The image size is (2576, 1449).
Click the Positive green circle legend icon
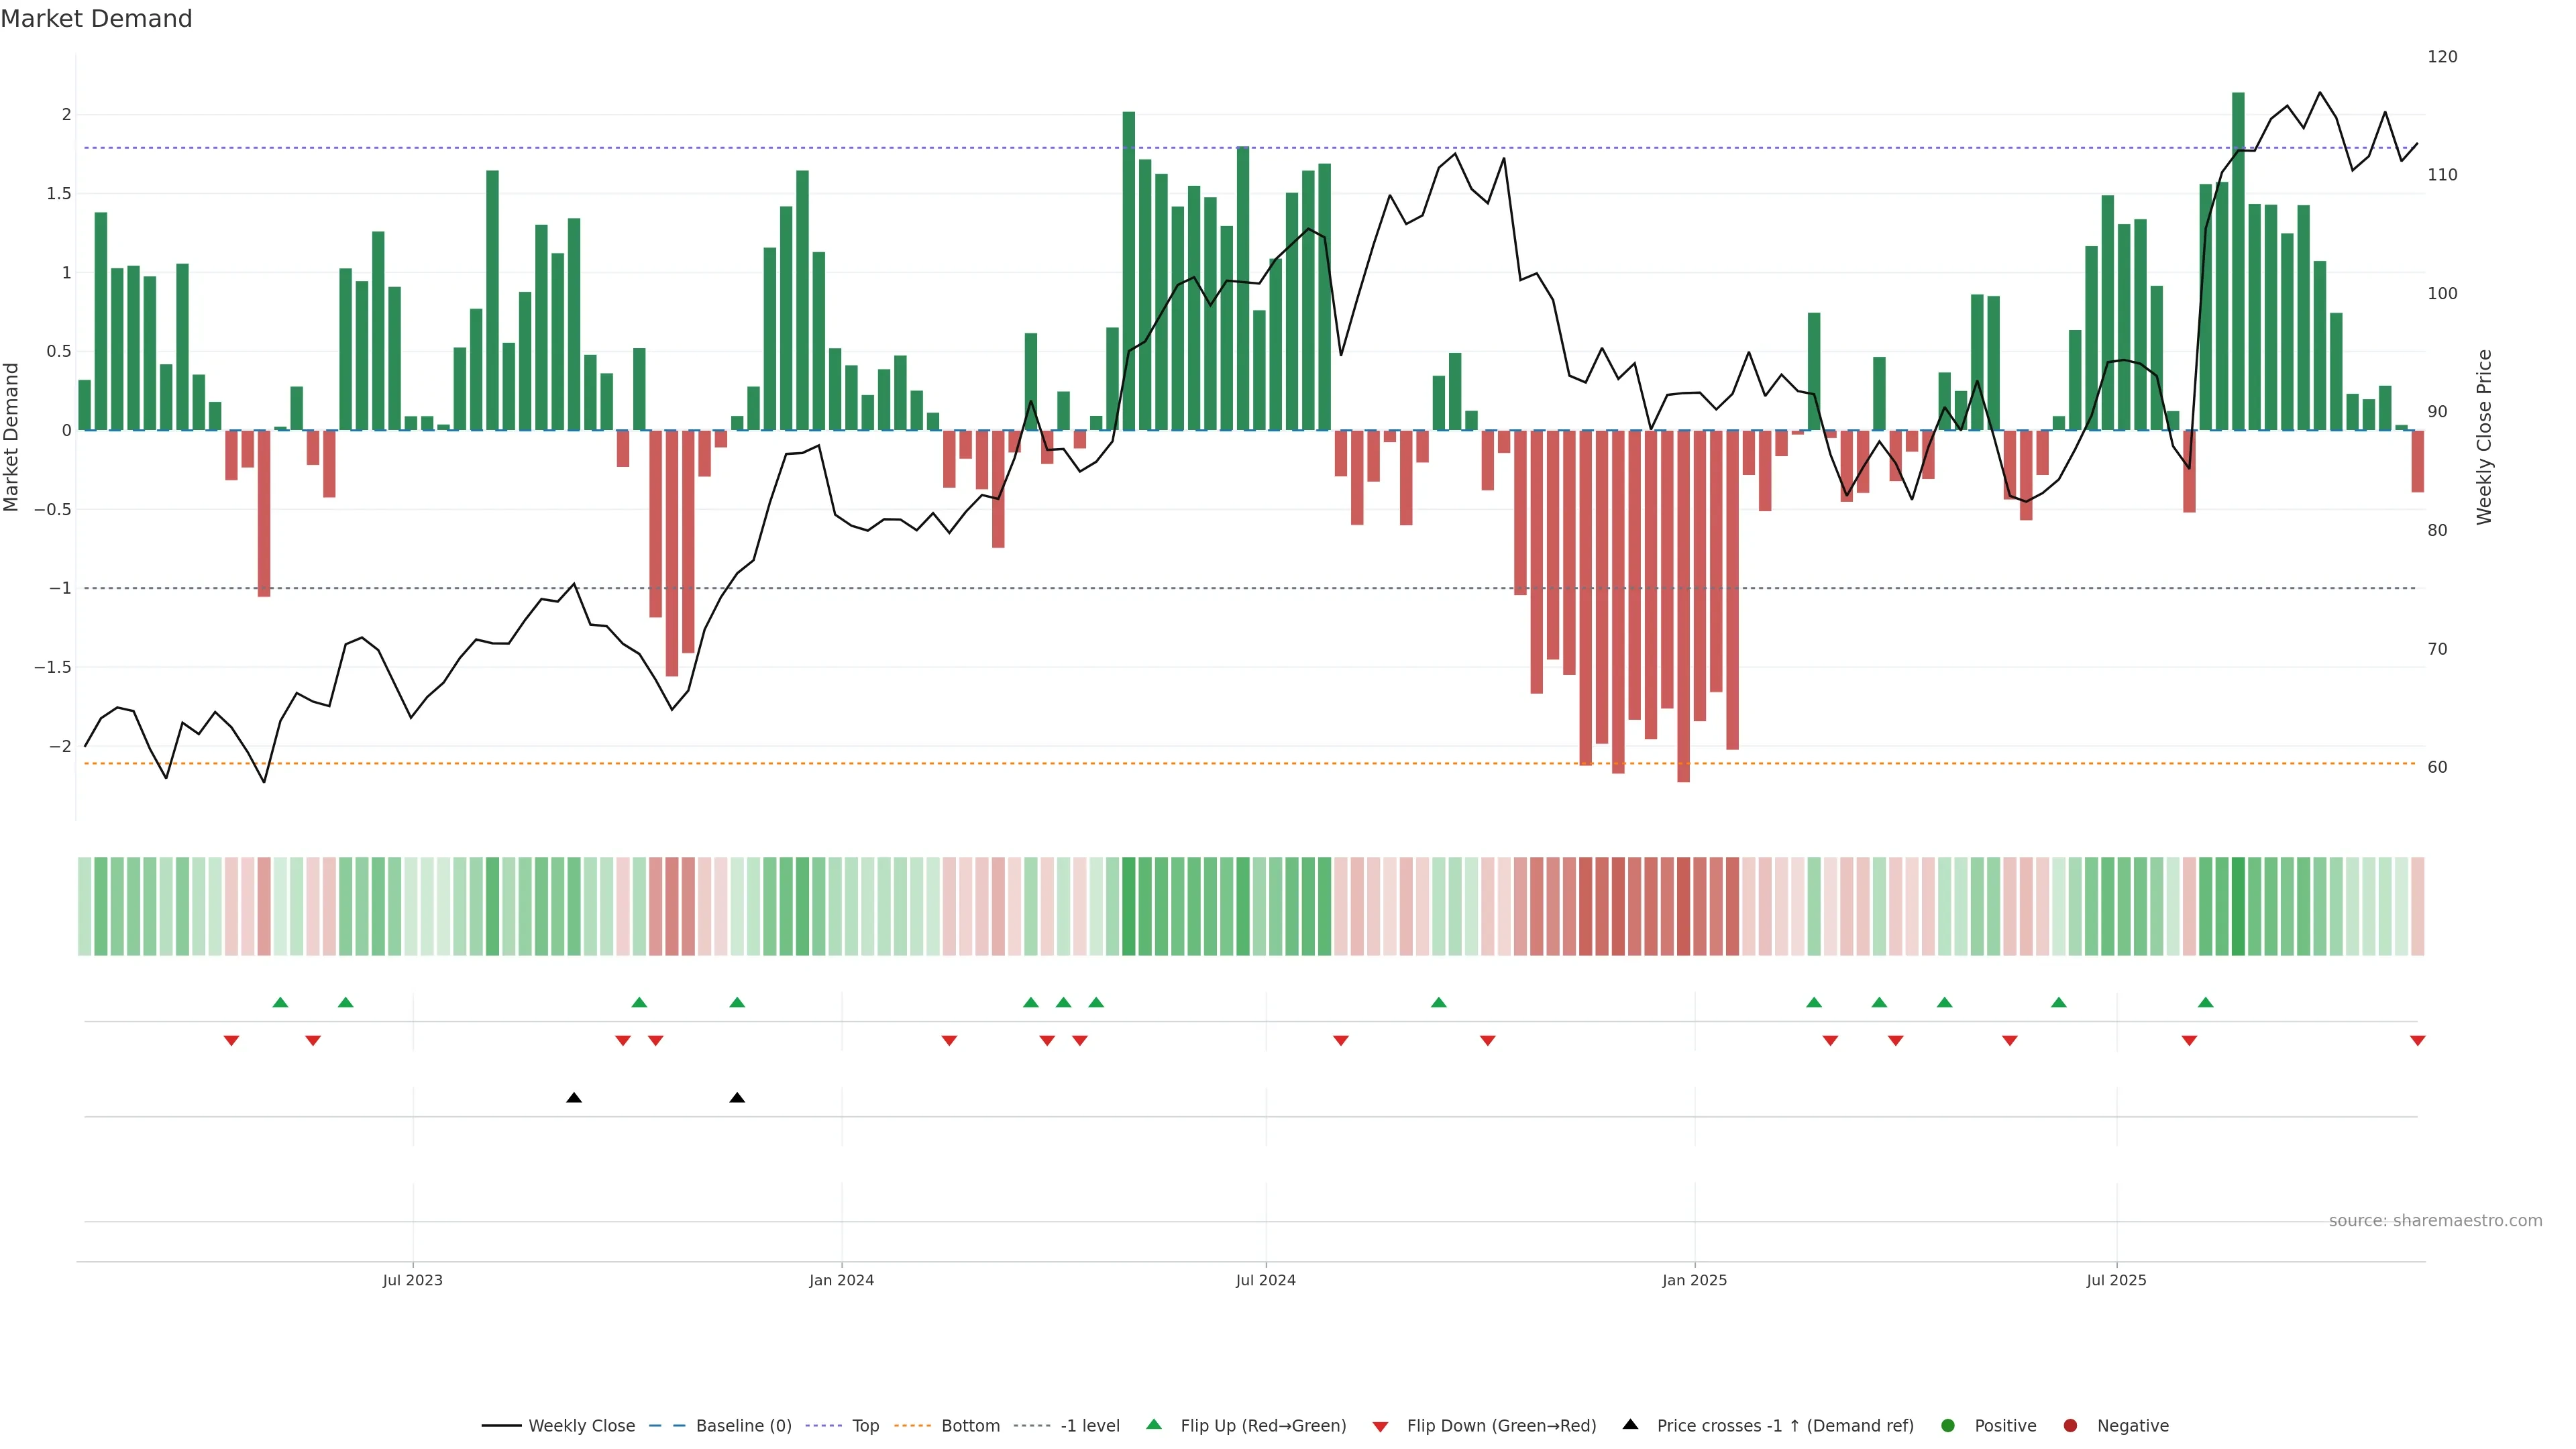1947,1425
